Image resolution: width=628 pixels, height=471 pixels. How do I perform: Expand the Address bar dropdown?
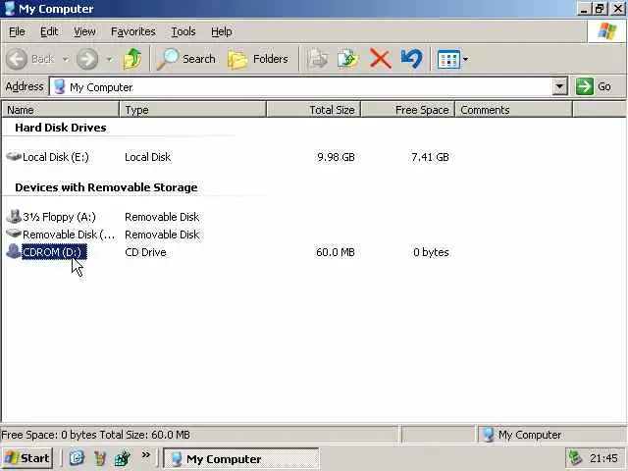pos(559,86)
